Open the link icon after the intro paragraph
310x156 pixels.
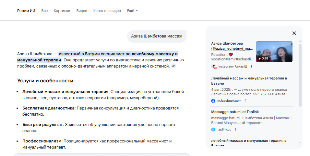coord(173,66)
